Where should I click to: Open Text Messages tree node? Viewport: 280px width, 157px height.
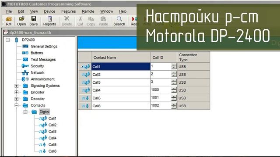(x=43, y=59)
